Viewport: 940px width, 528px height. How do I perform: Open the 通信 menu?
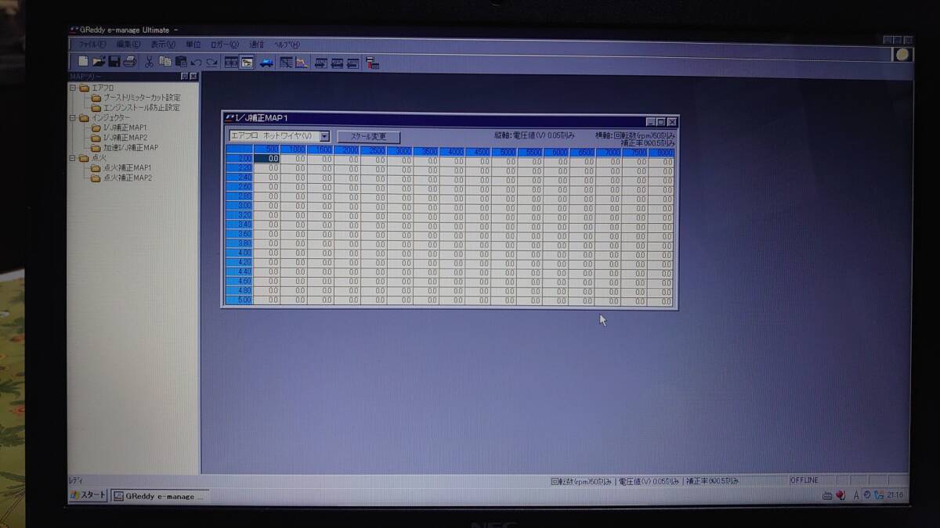click(257, 45)
